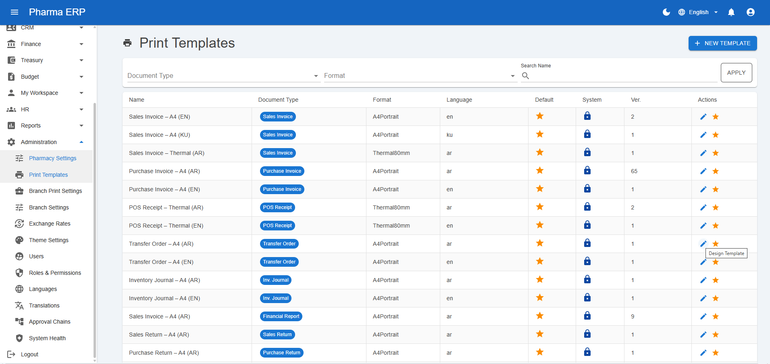Open the Format filter dropdown

pyautogui.click(x=419, y=76)
